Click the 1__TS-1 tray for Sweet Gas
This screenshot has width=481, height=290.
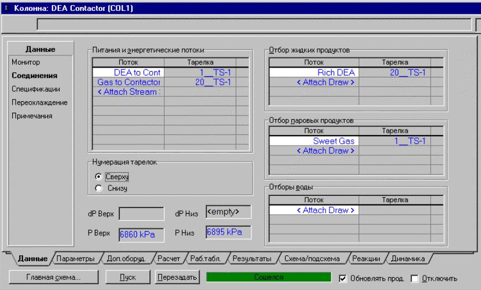pyautogui.click(x=395, y=141)
